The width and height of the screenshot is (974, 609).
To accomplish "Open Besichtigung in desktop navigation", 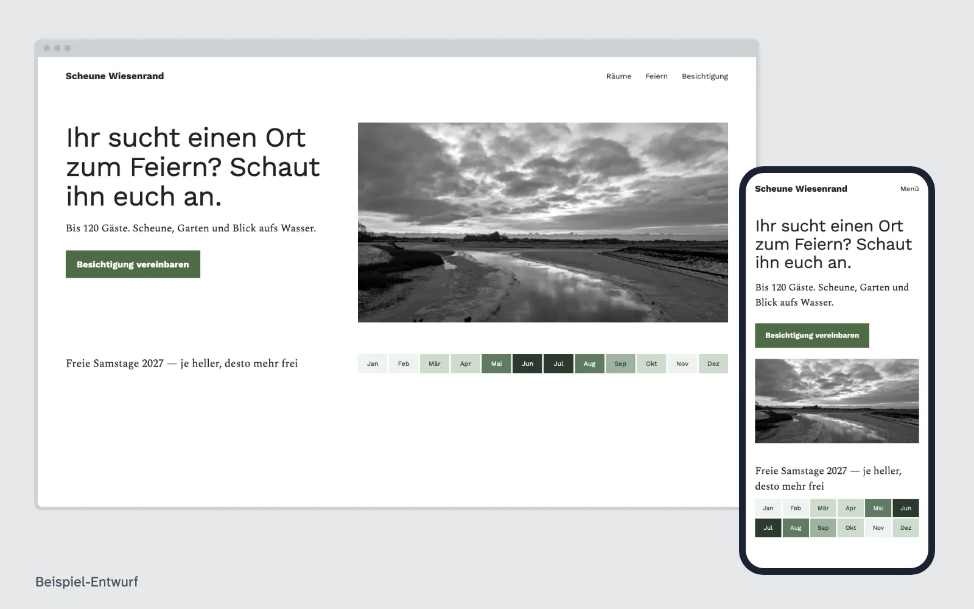I will (x=705, y=76).
